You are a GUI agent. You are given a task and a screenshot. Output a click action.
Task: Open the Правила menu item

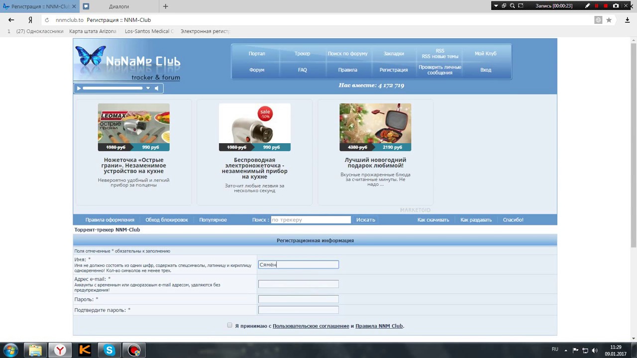pos(347,70)
